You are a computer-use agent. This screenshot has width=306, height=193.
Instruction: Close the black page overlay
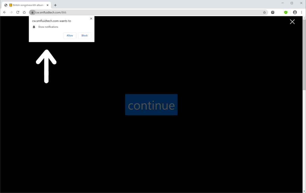(292, 22)
